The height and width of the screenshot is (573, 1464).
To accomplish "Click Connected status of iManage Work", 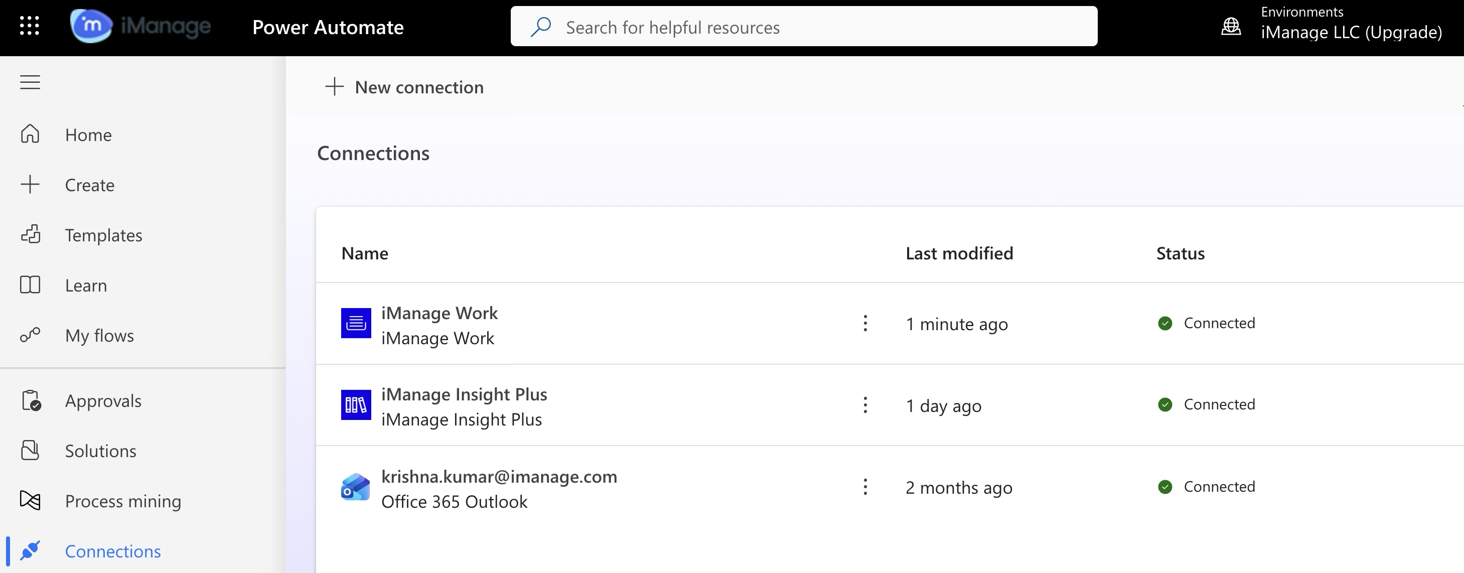I will coord(1219,323).
